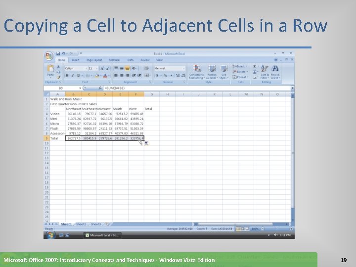Viewport: 356px width, 267px height.
Task: Toggle Bottom Align button
Action: 128,68
